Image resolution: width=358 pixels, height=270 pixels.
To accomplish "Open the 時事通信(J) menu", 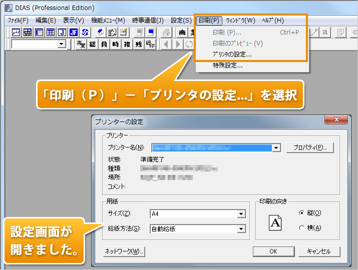I will tap(148, 20).
